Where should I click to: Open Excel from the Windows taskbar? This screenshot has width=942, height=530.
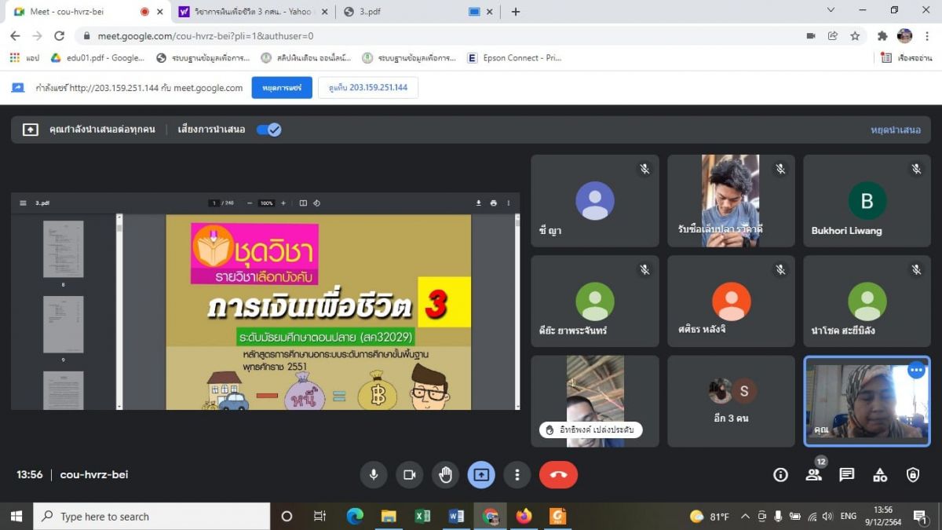pyautogui.click(x=422, y=517)
